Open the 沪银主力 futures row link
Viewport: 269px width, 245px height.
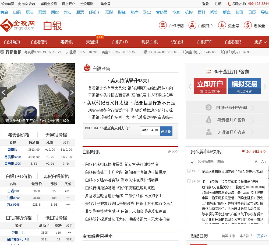click(x=18, y=233)
